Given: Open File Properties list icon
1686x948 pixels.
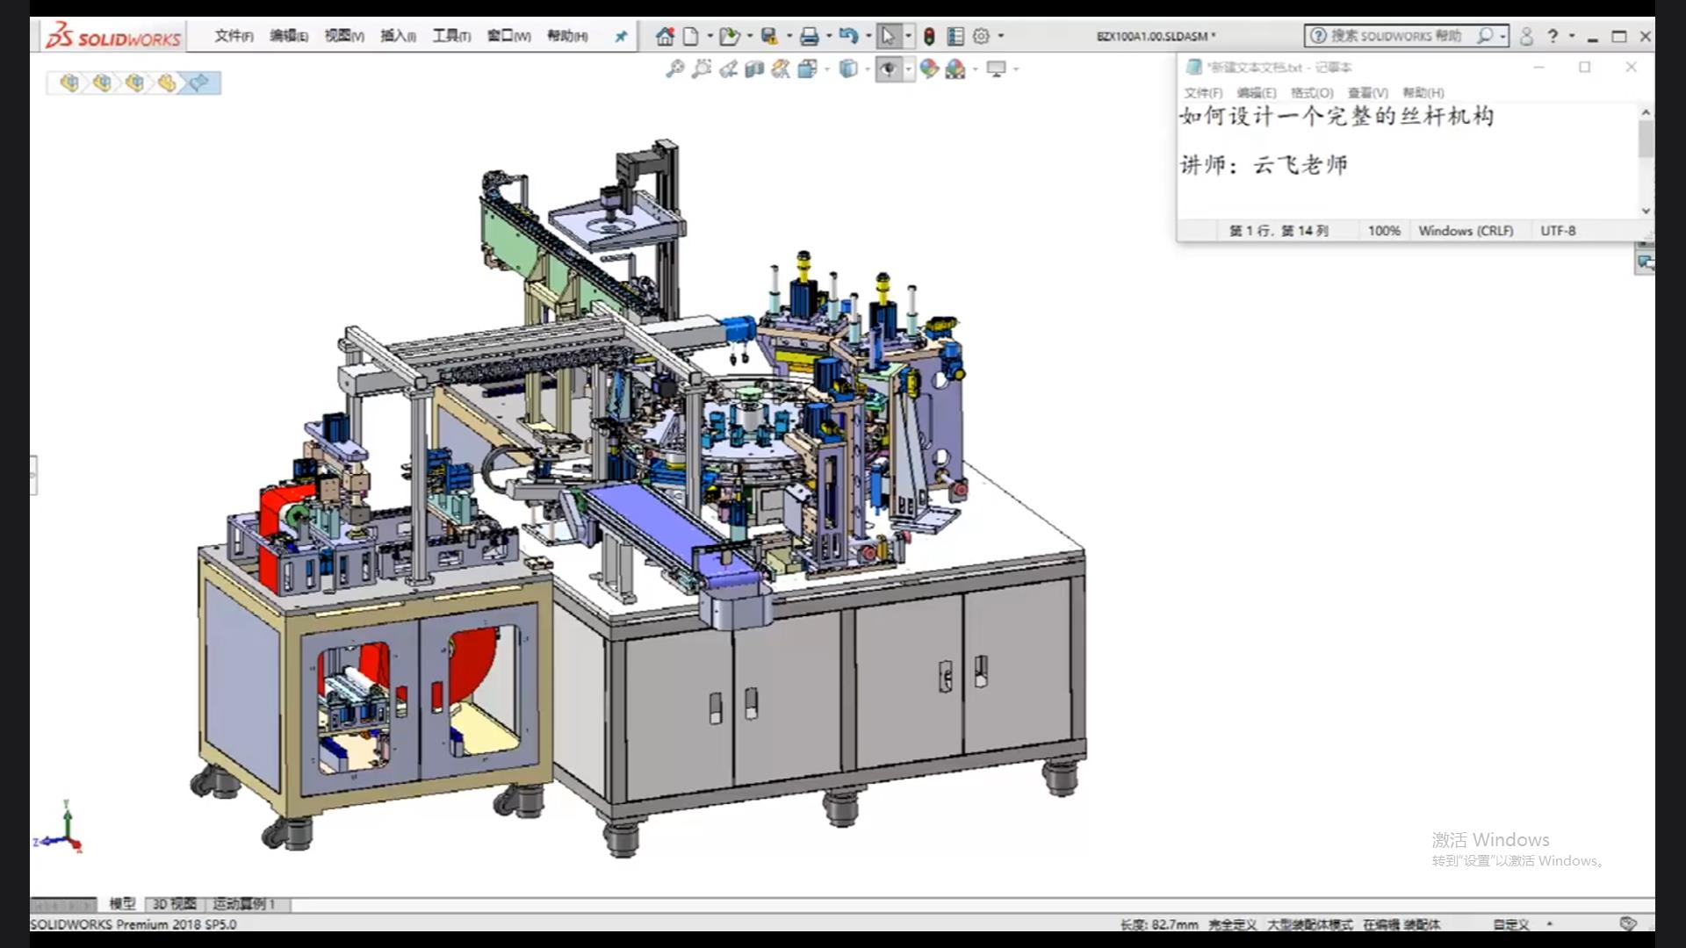Looking at the screenshot, I should coord(955,36).
